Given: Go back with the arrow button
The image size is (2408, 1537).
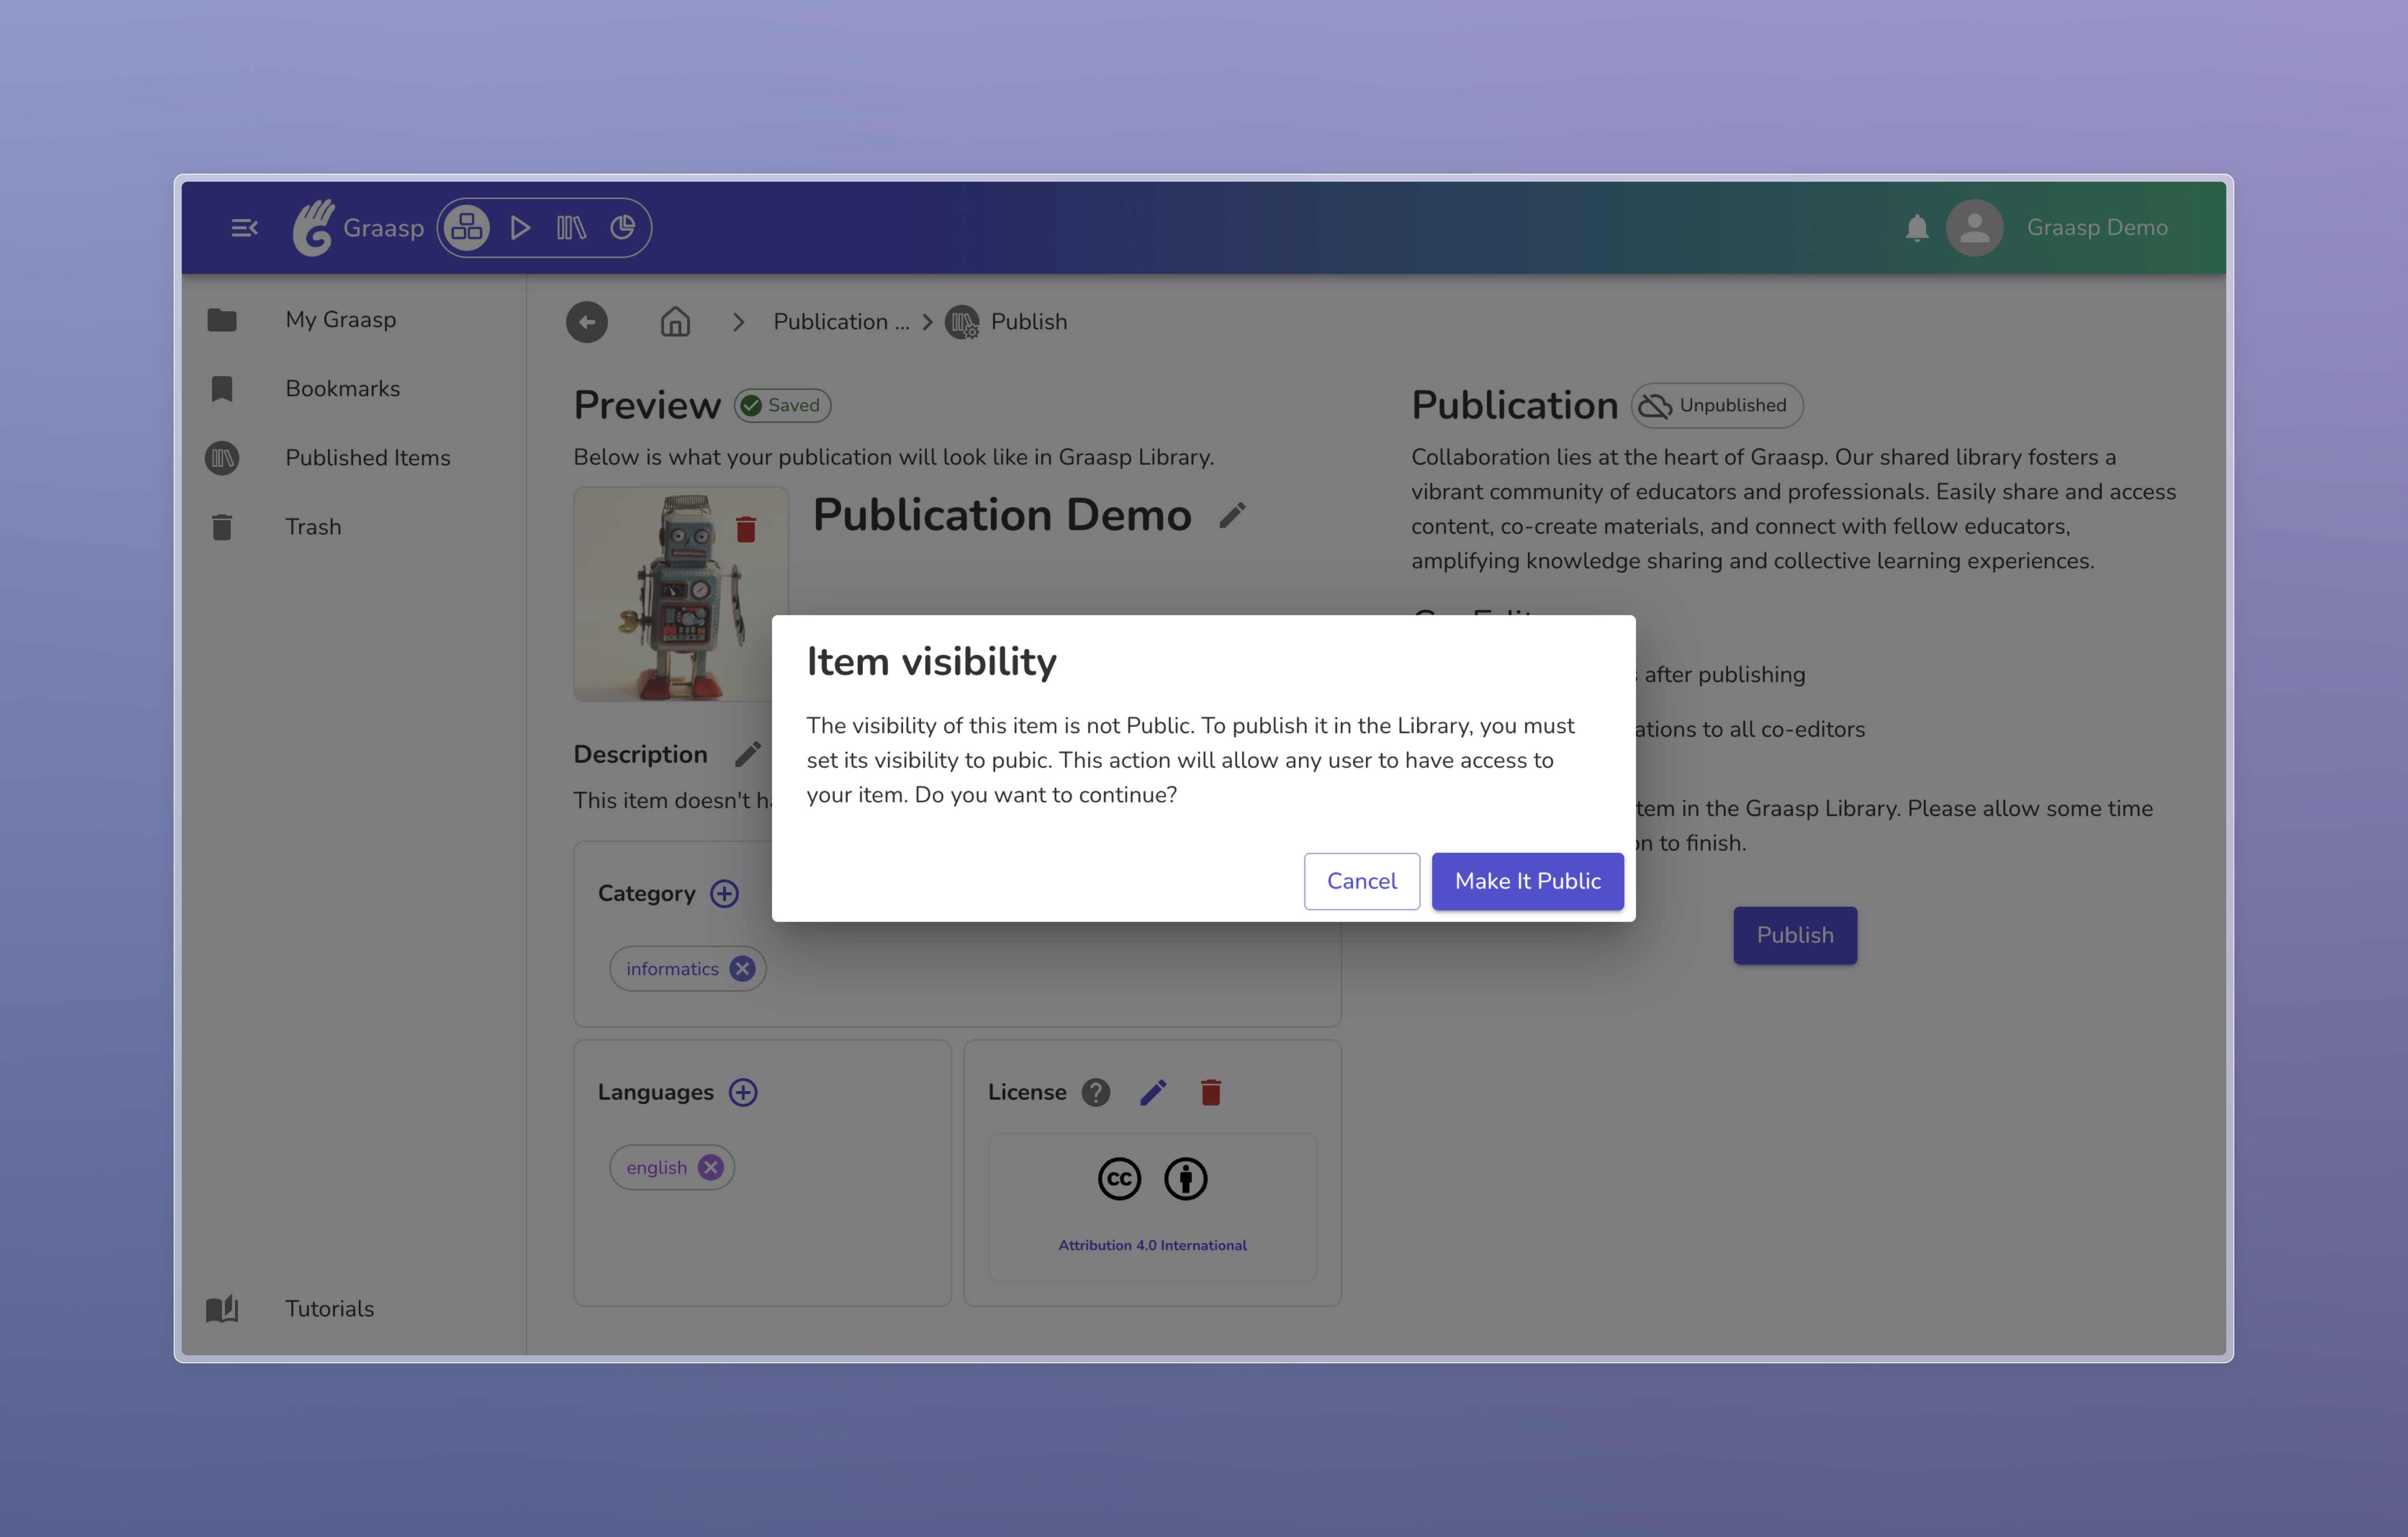Looking at the screenshot, I should (x=587, y=322).
